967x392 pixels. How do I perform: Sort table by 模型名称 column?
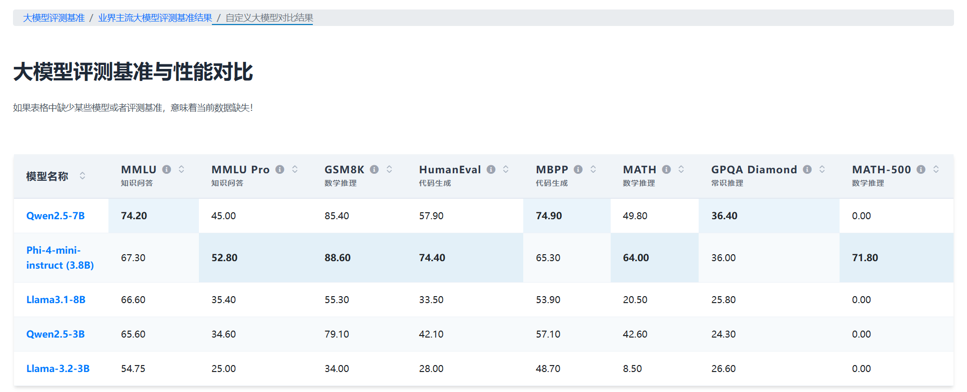coord(82,176)
